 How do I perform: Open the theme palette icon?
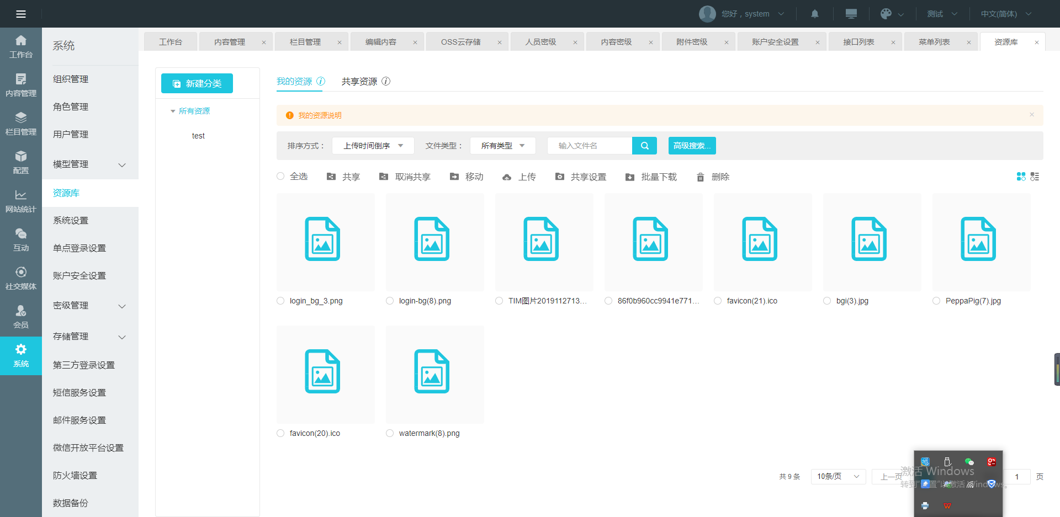(886, 14)
